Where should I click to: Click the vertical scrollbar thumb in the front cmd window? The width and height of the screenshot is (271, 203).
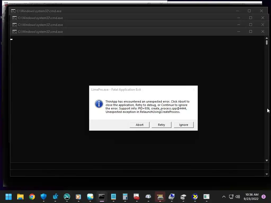click(x=267, y=42)
